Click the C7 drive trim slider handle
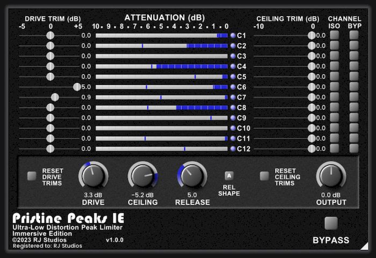This screenshot has height=258, width=376. pyautogui.click(x=55, y=97)
